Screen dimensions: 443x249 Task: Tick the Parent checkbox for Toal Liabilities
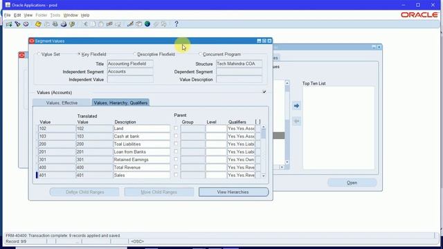[x=176, y=144]
